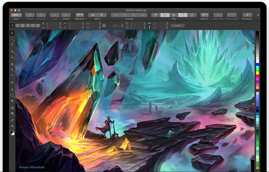The width and height of the screenshot is (269, 172).
Task: Select the Red-eye/touch-up tool below scissors
Action: pos(12,75)
